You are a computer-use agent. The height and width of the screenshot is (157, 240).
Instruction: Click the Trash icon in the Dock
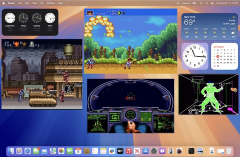click(229, 151)
